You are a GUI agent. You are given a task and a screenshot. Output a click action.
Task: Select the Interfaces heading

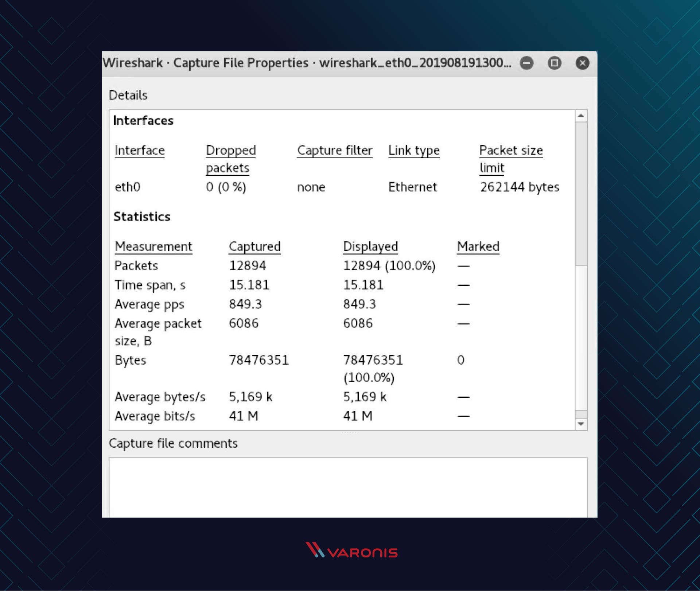[143, 121]
